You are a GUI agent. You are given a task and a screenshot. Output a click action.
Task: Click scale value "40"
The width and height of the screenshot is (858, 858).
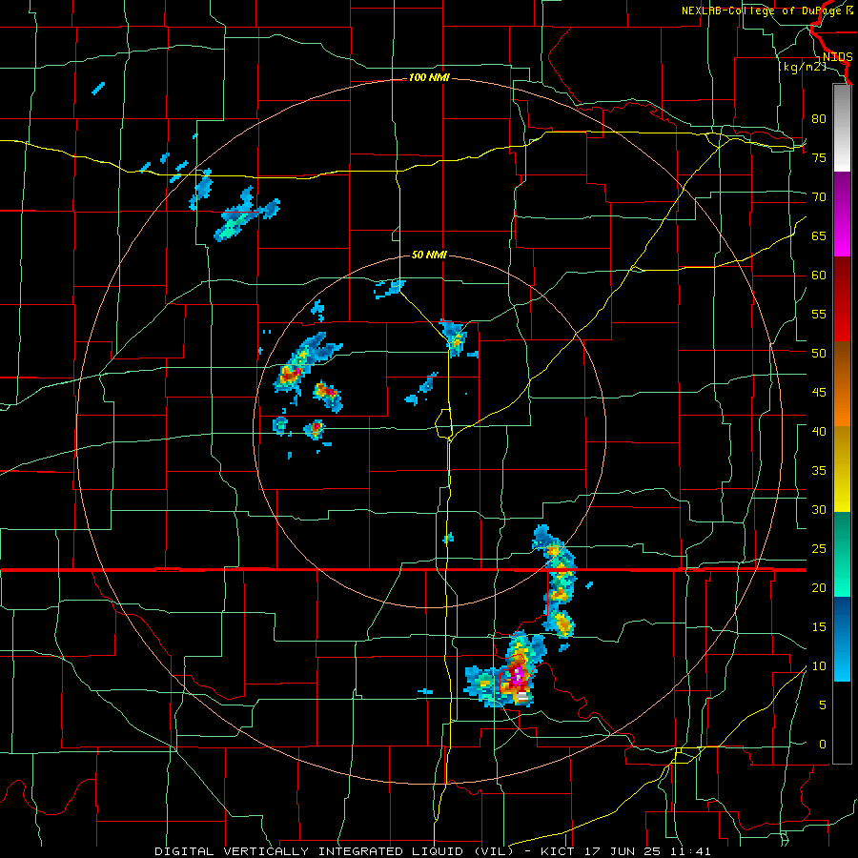(819, 431)
